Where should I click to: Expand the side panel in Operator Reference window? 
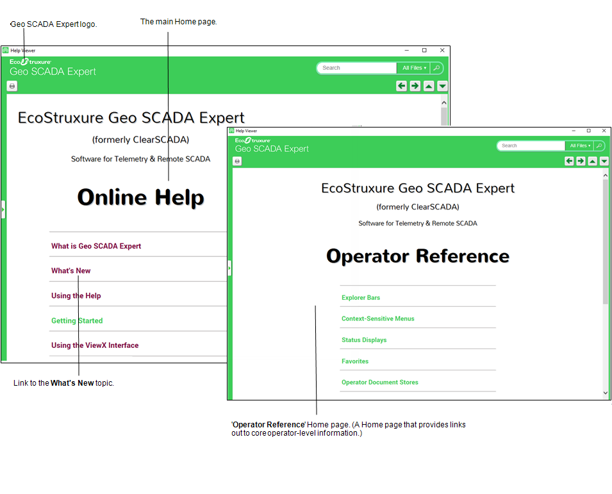coord(229,268)
